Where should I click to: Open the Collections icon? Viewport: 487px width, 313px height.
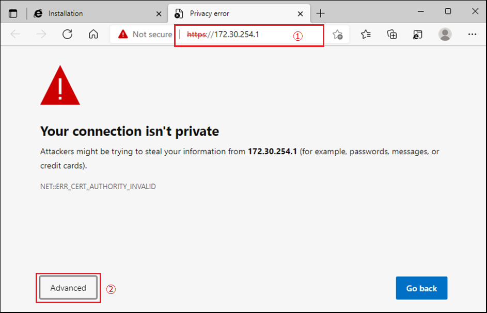[x=392, y=34]
